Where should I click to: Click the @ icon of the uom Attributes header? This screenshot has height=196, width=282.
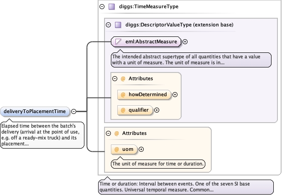116,133
